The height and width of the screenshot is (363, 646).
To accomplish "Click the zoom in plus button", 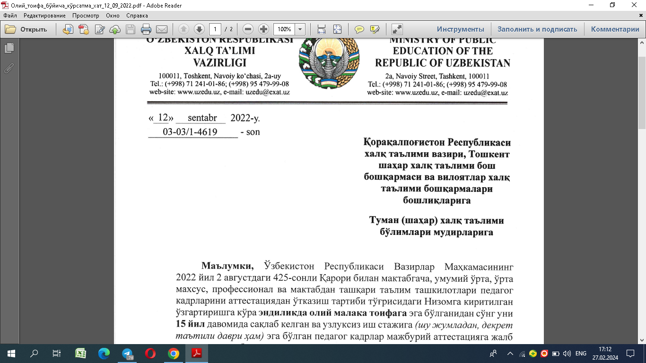I will point(264,29).
